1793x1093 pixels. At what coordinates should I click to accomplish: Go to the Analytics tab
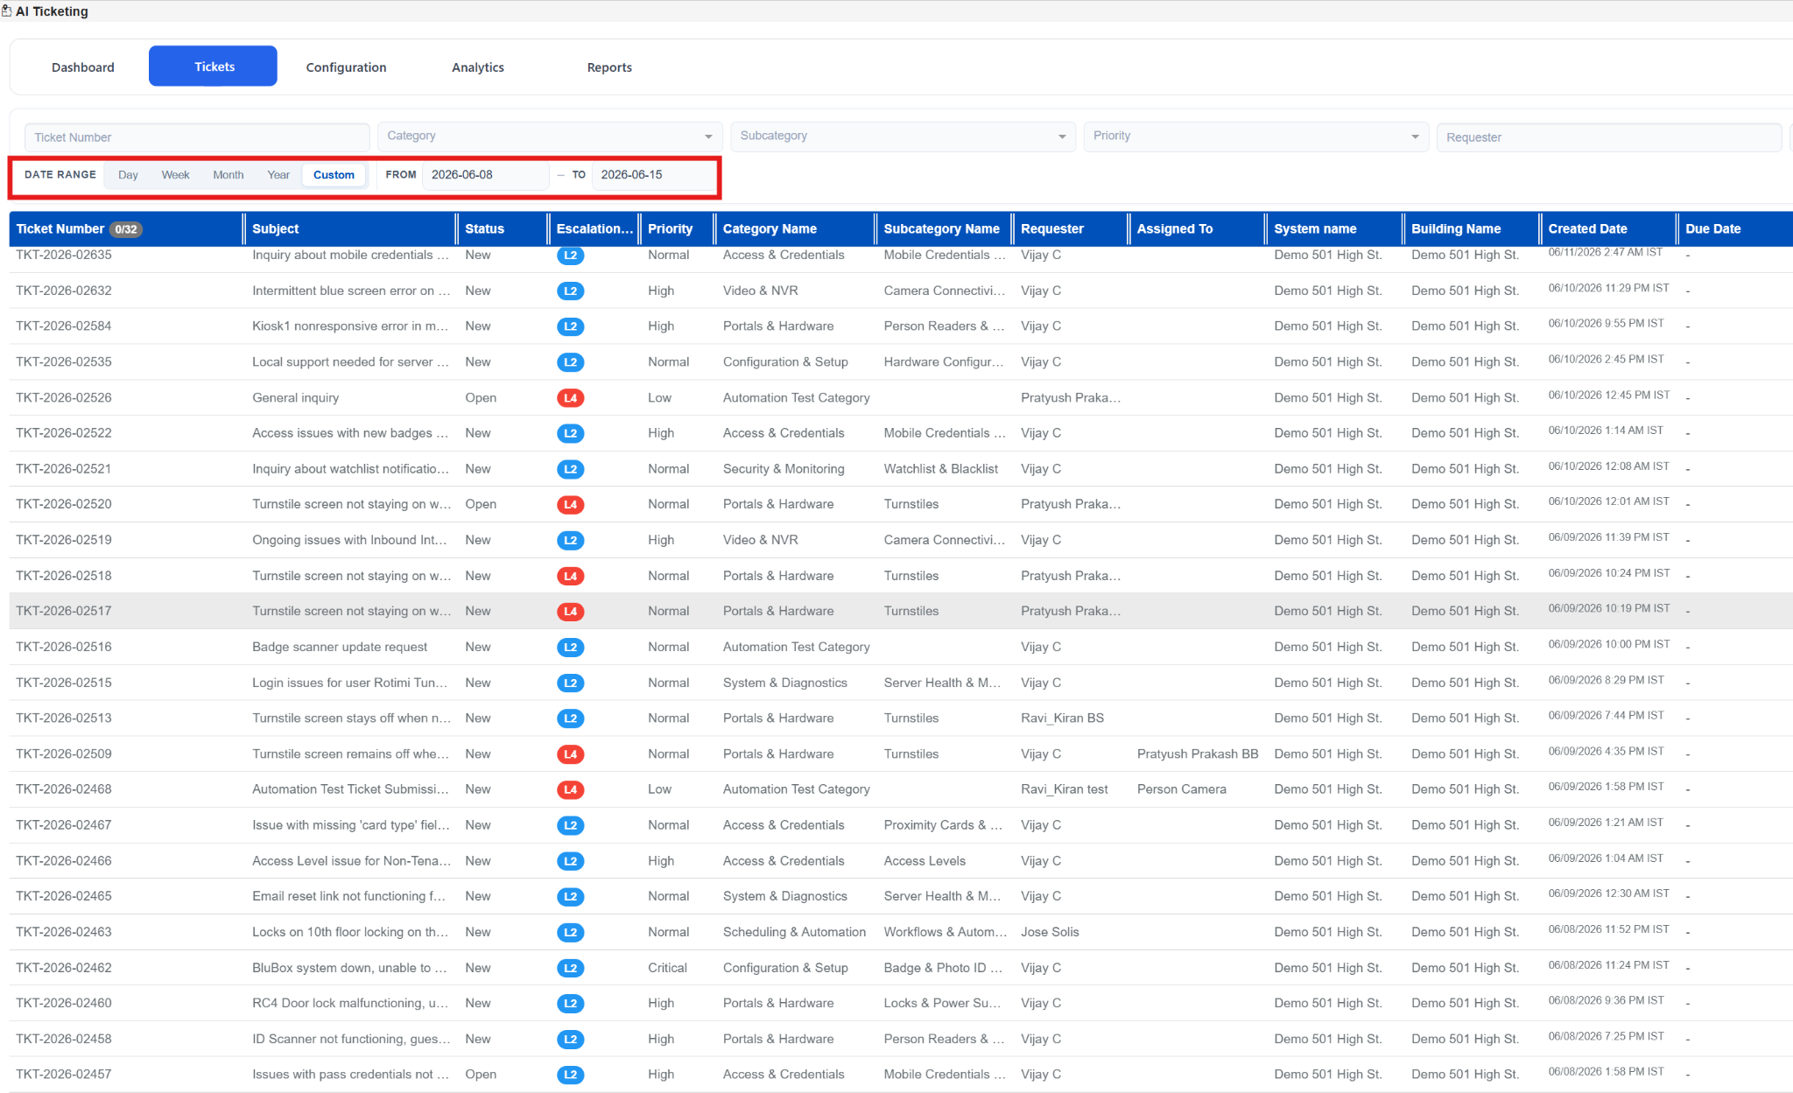(477, 67)
